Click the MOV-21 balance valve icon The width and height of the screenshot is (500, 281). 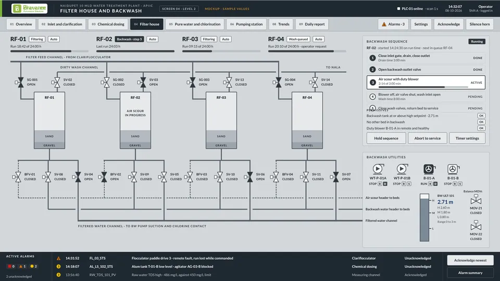pos(476,199)
